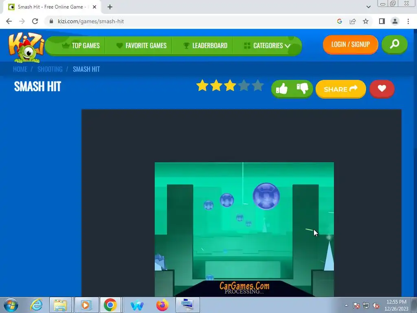
Task: Open the Chrome profile avatar menu
Action: coord(395,21)
